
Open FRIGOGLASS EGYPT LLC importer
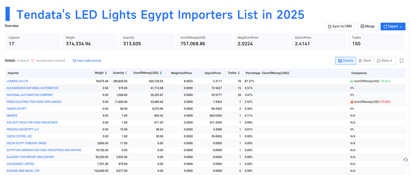tap(23, 129)
